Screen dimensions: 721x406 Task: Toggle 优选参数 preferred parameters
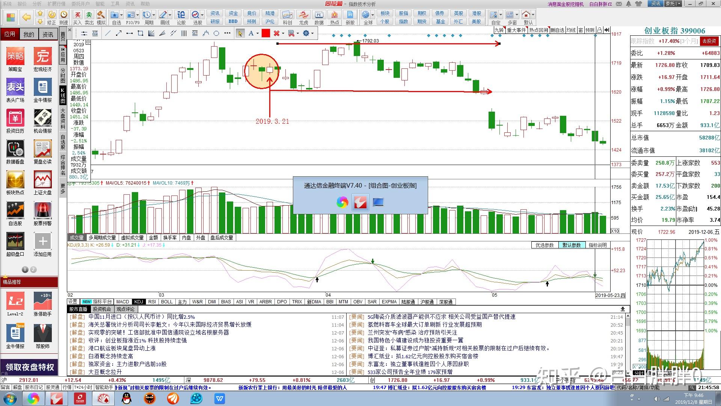point(545,245)
